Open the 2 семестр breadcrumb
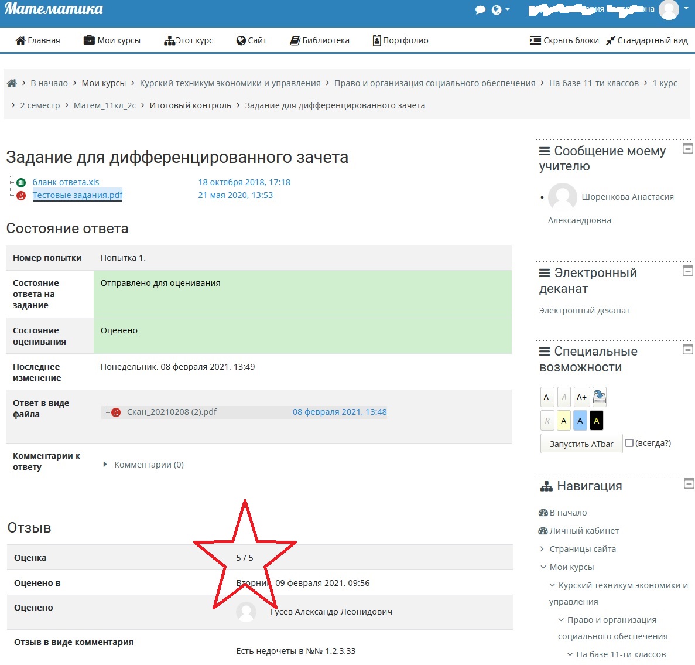 pos(40,105)
